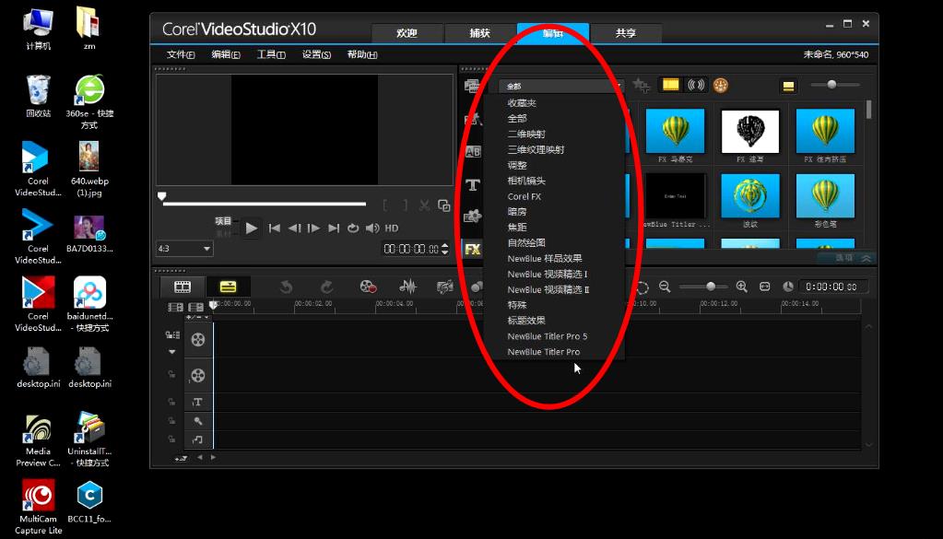Switch to the 欢迎 tab
Image resolution: width=943 pixels, height=539 pixels.
[407, 33]
